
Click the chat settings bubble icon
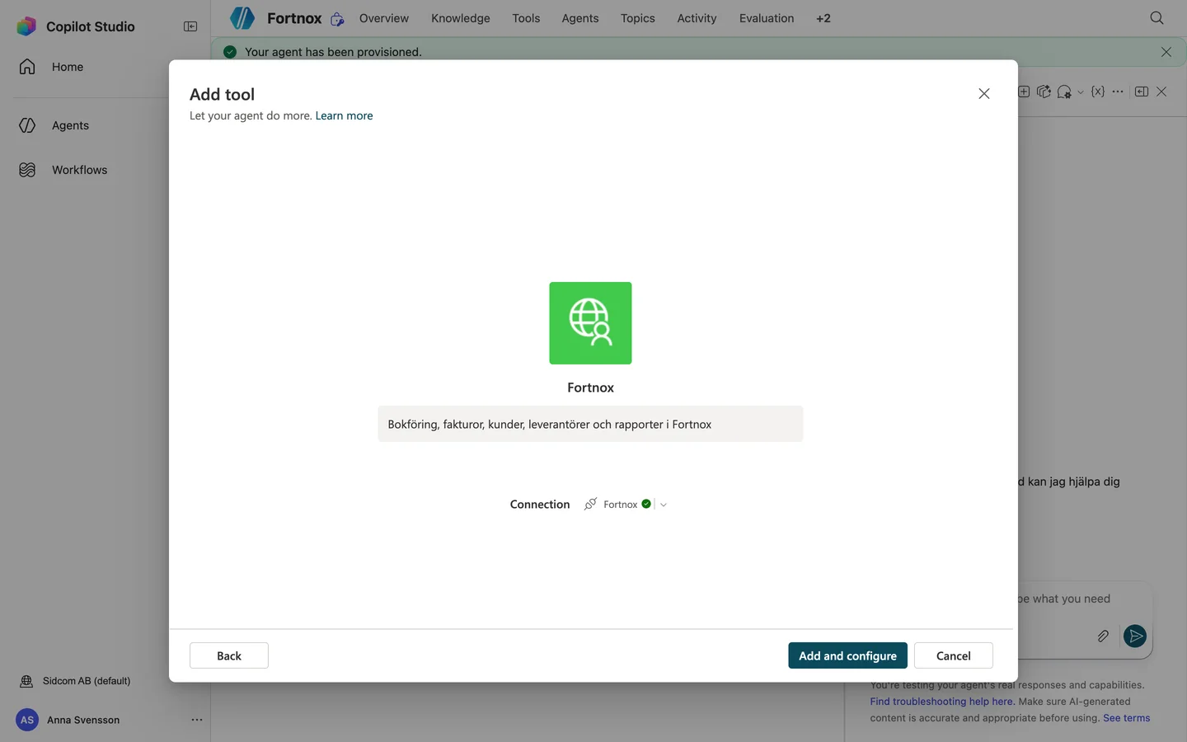(x=1064, y=92)
